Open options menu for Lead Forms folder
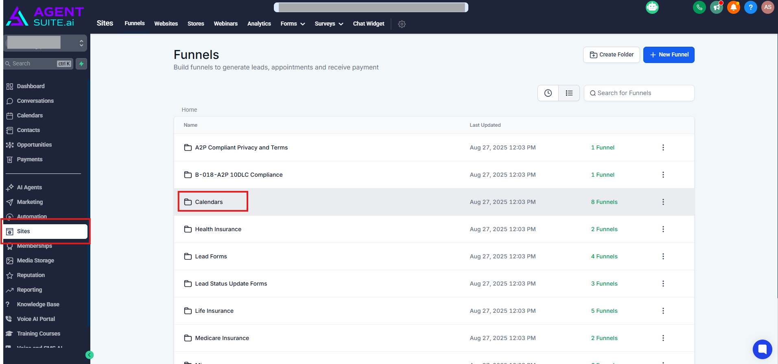778x364 pixels. pos(663,256)
